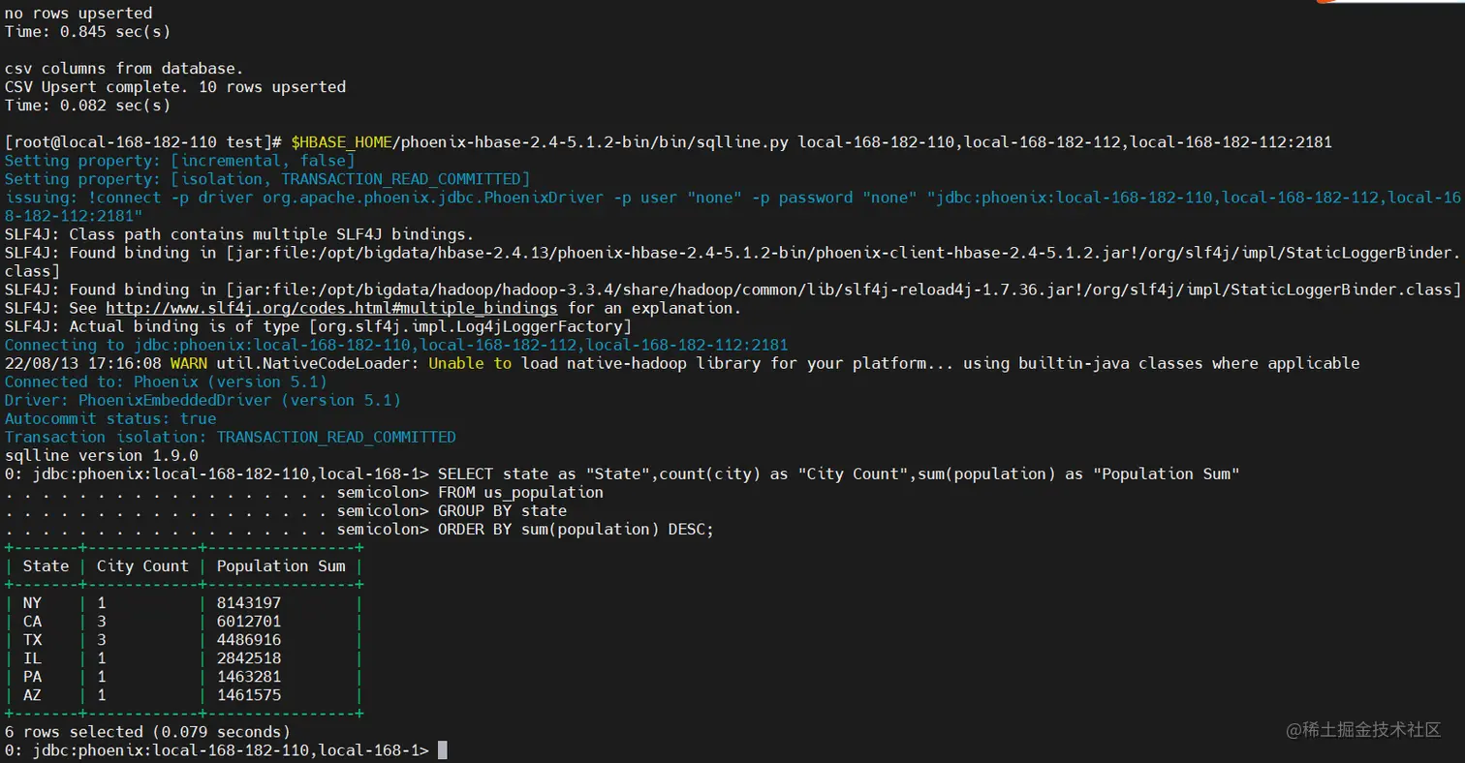Screen dimensions: 1465x763
Task: Click the "ORDER BY sum(population) DESC;" line
Action: [359, 529]
